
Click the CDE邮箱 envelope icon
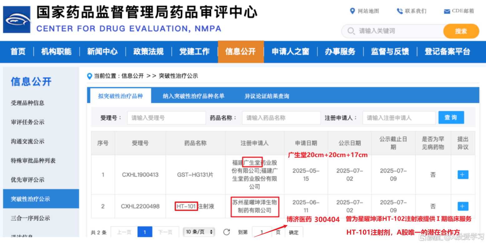pyautogui.click(x=447, y=12)
